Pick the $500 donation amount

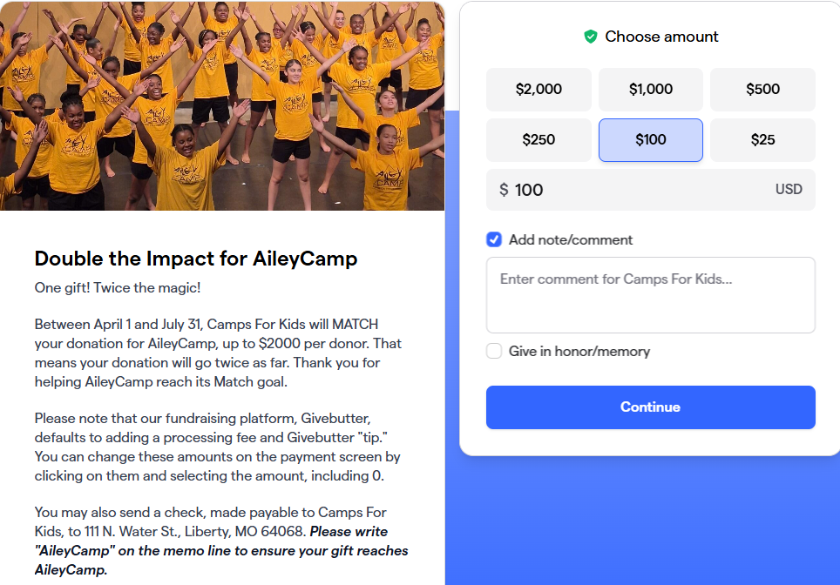[x=762, y=89]
